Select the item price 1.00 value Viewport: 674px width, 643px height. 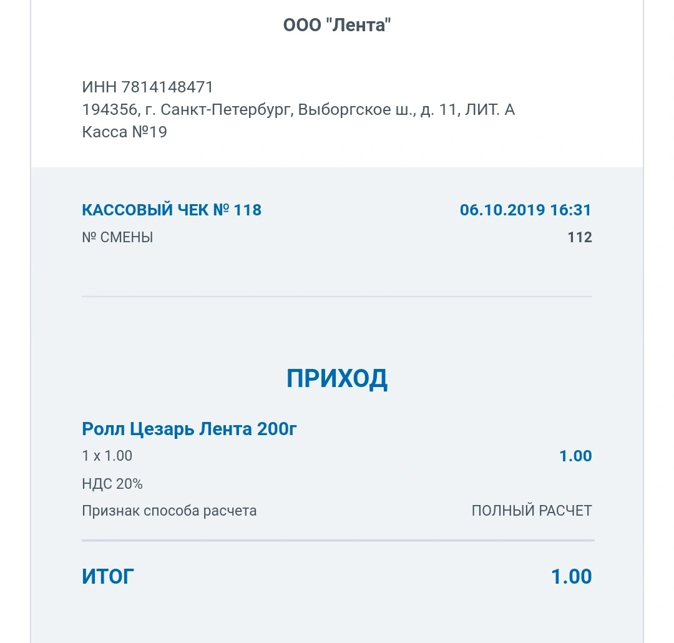(x=575, y=456)
